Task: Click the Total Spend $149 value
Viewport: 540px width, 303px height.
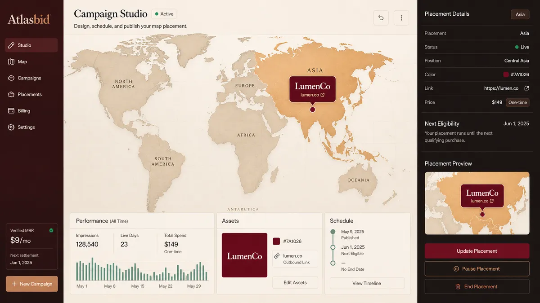Action: click(171, 245)
